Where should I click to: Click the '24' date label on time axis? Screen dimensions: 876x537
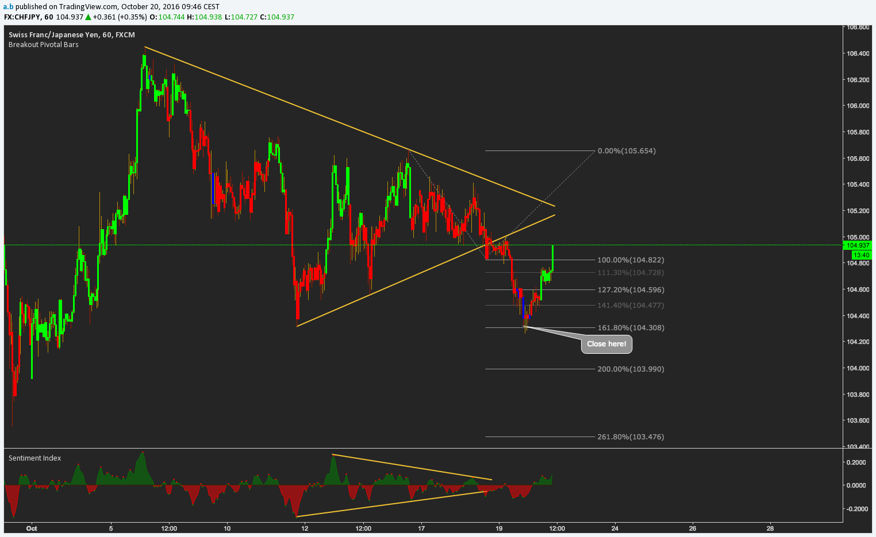[615, 528]
